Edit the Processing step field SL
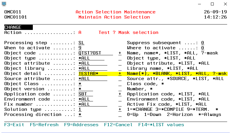 tap(81, 43)
